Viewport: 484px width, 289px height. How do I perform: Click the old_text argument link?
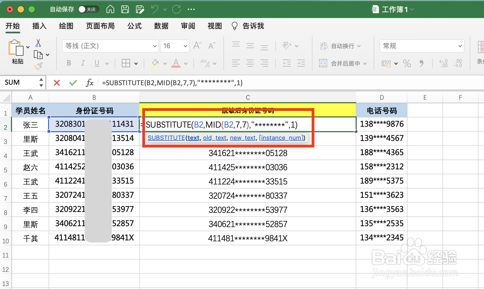pyautogui.click(x=214, y=138)
